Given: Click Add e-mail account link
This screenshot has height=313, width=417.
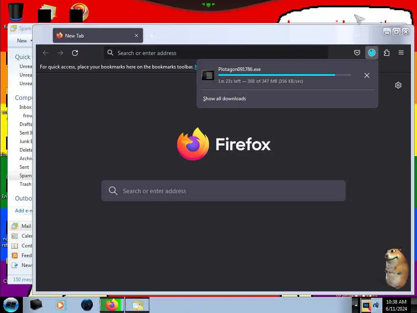Looking at the screenshot, I should point(23,211).
